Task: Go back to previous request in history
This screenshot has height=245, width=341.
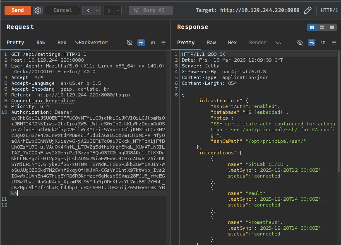Action: [89, 10]
